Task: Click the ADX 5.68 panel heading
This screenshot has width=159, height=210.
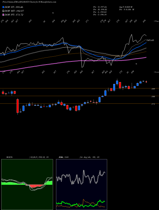Action: pos(63,157)
